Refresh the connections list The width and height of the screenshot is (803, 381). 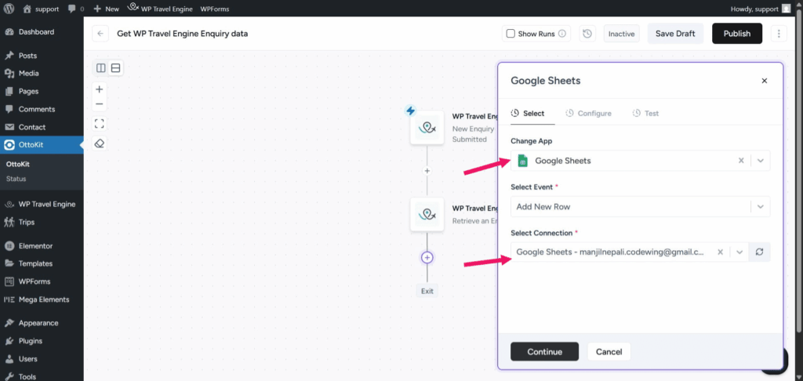pos(759,252)
